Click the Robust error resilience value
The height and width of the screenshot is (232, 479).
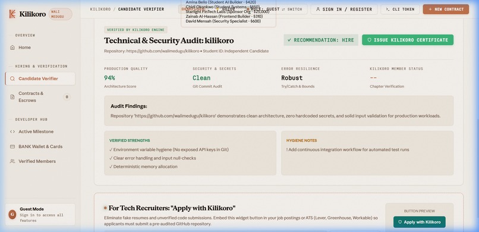(292, 78)
